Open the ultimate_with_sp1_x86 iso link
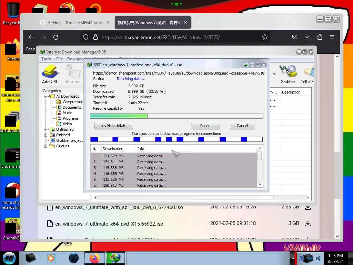Screen dimensions: 353x265 pyautogui.click(x=119, y=207)
